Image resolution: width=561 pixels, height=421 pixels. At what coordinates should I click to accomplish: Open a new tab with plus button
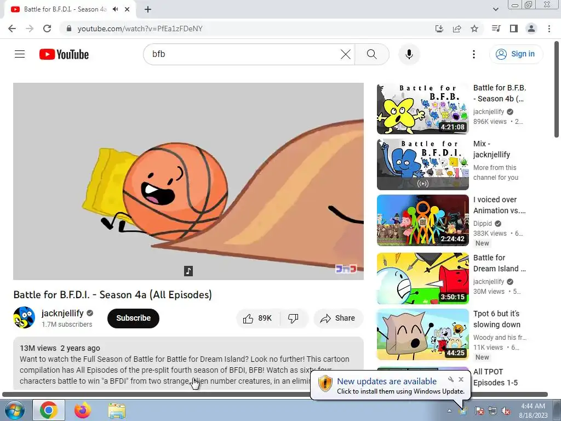pos(148,9)
